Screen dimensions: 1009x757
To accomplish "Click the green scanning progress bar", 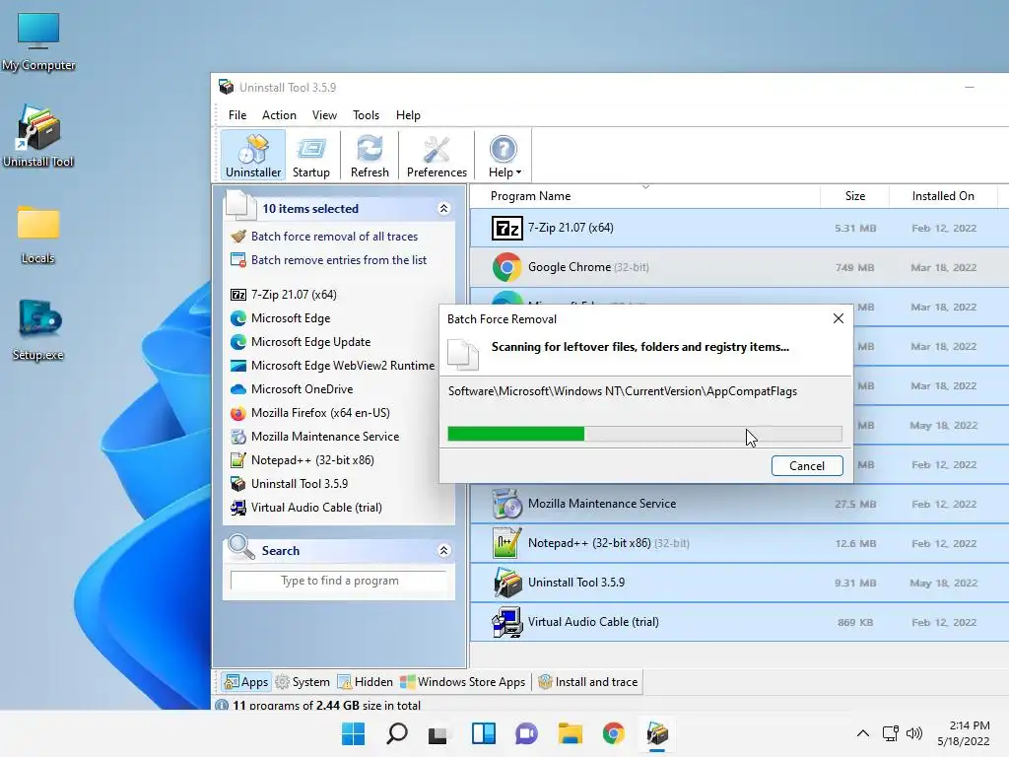I will [644, 434].
